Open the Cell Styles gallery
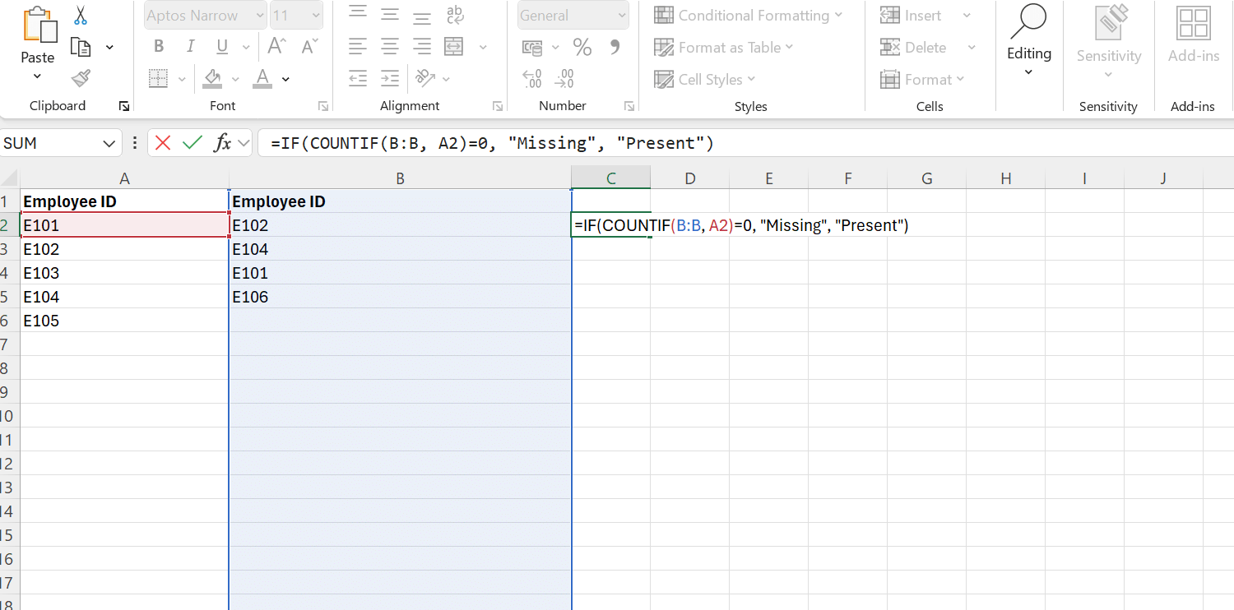Image resolution: width=1234 pixels, height=610 pixels. [x=705, y=79]
